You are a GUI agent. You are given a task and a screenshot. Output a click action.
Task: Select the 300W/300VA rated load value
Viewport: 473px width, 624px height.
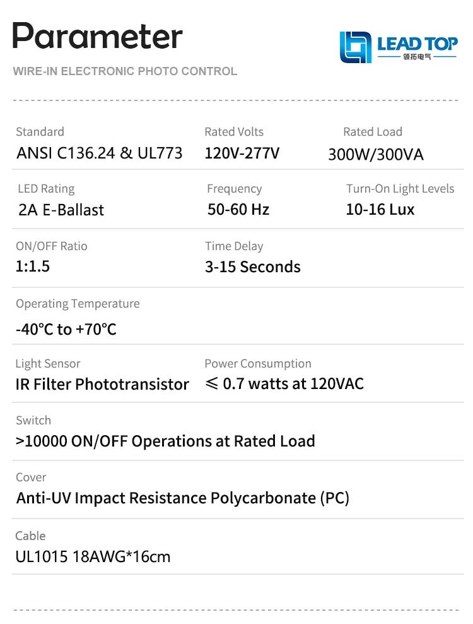coord(376,155)
